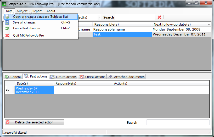The height and width of the screenshot is (137, 214).
Task: Choose Quit MK FollowUp Pro
Action: (41, 35)
